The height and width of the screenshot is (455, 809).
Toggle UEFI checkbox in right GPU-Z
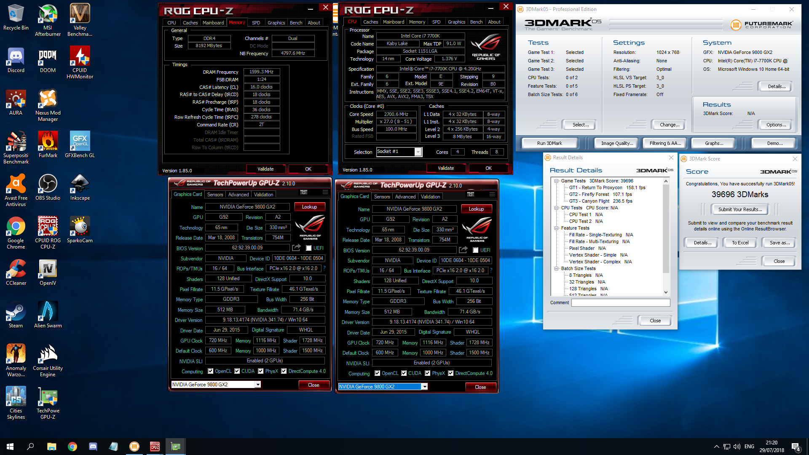pos(476,250)
